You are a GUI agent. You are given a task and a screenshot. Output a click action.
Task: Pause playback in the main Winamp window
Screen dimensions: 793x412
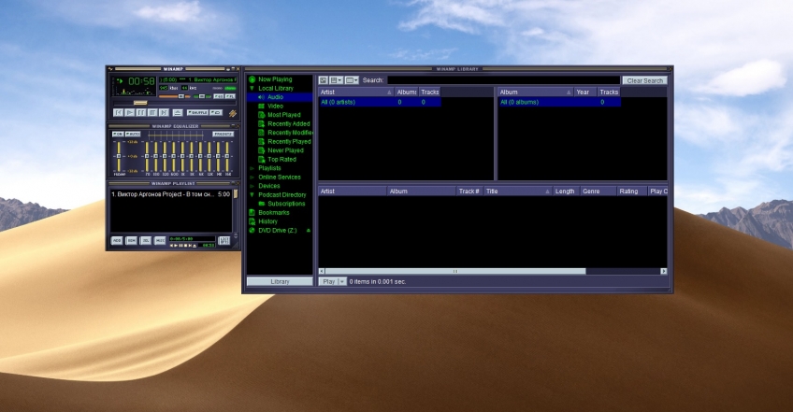tap(141, 112)
